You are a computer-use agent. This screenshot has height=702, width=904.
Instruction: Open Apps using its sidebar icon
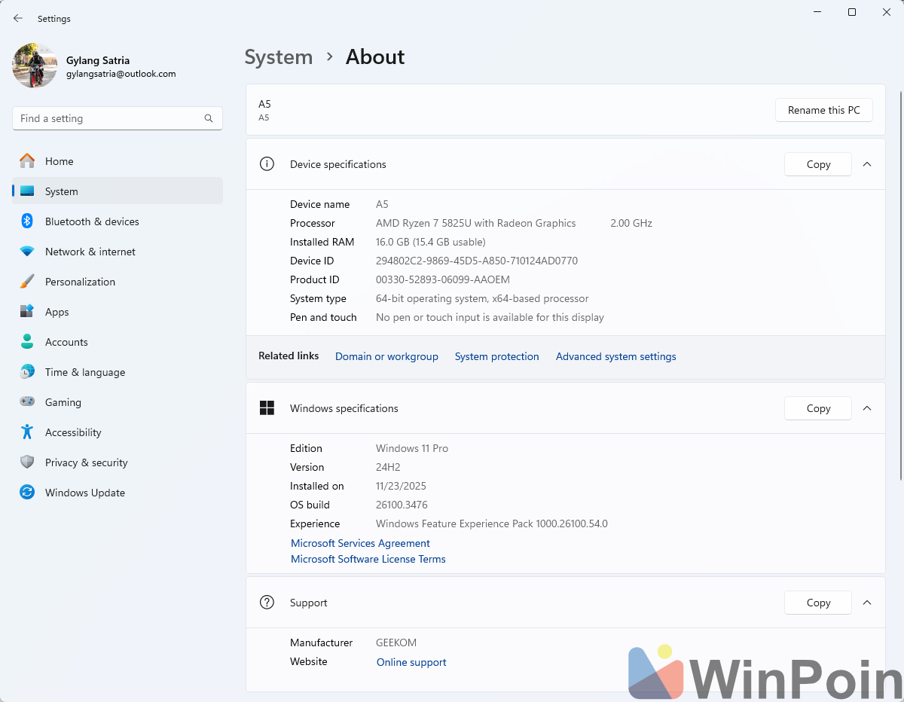tap(27, 312)
